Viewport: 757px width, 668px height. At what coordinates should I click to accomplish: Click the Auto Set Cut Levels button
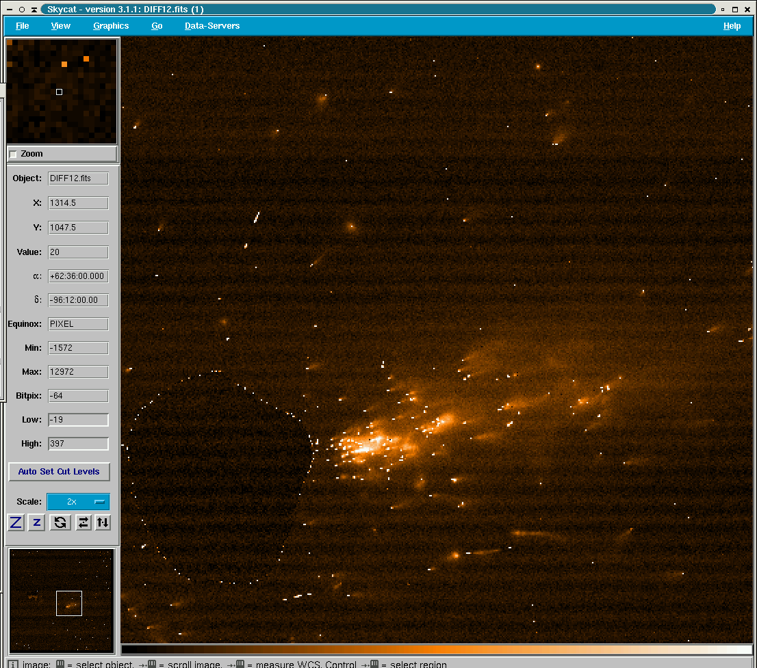coord(59,472)
